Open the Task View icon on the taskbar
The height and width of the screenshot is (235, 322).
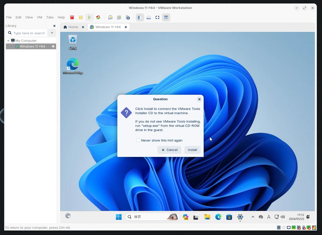(196, 217)
